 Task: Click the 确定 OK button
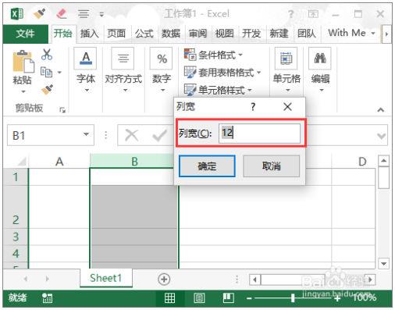pos(207,166)
